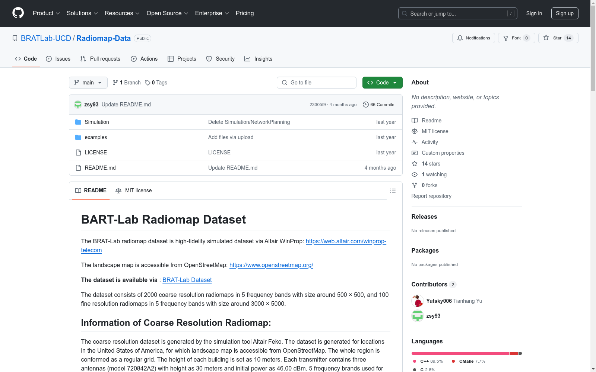Open the Product menu
The width and height of the screenshot is (596, 372).
(x=46, y=13)
